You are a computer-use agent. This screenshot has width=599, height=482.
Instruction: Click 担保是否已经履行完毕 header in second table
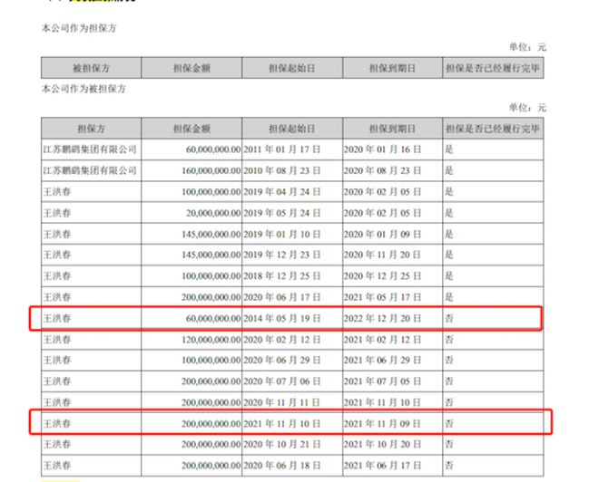click(x=493, y=129)
